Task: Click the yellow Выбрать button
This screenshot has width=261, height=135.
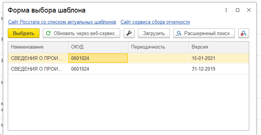Action: click(24, 33)
